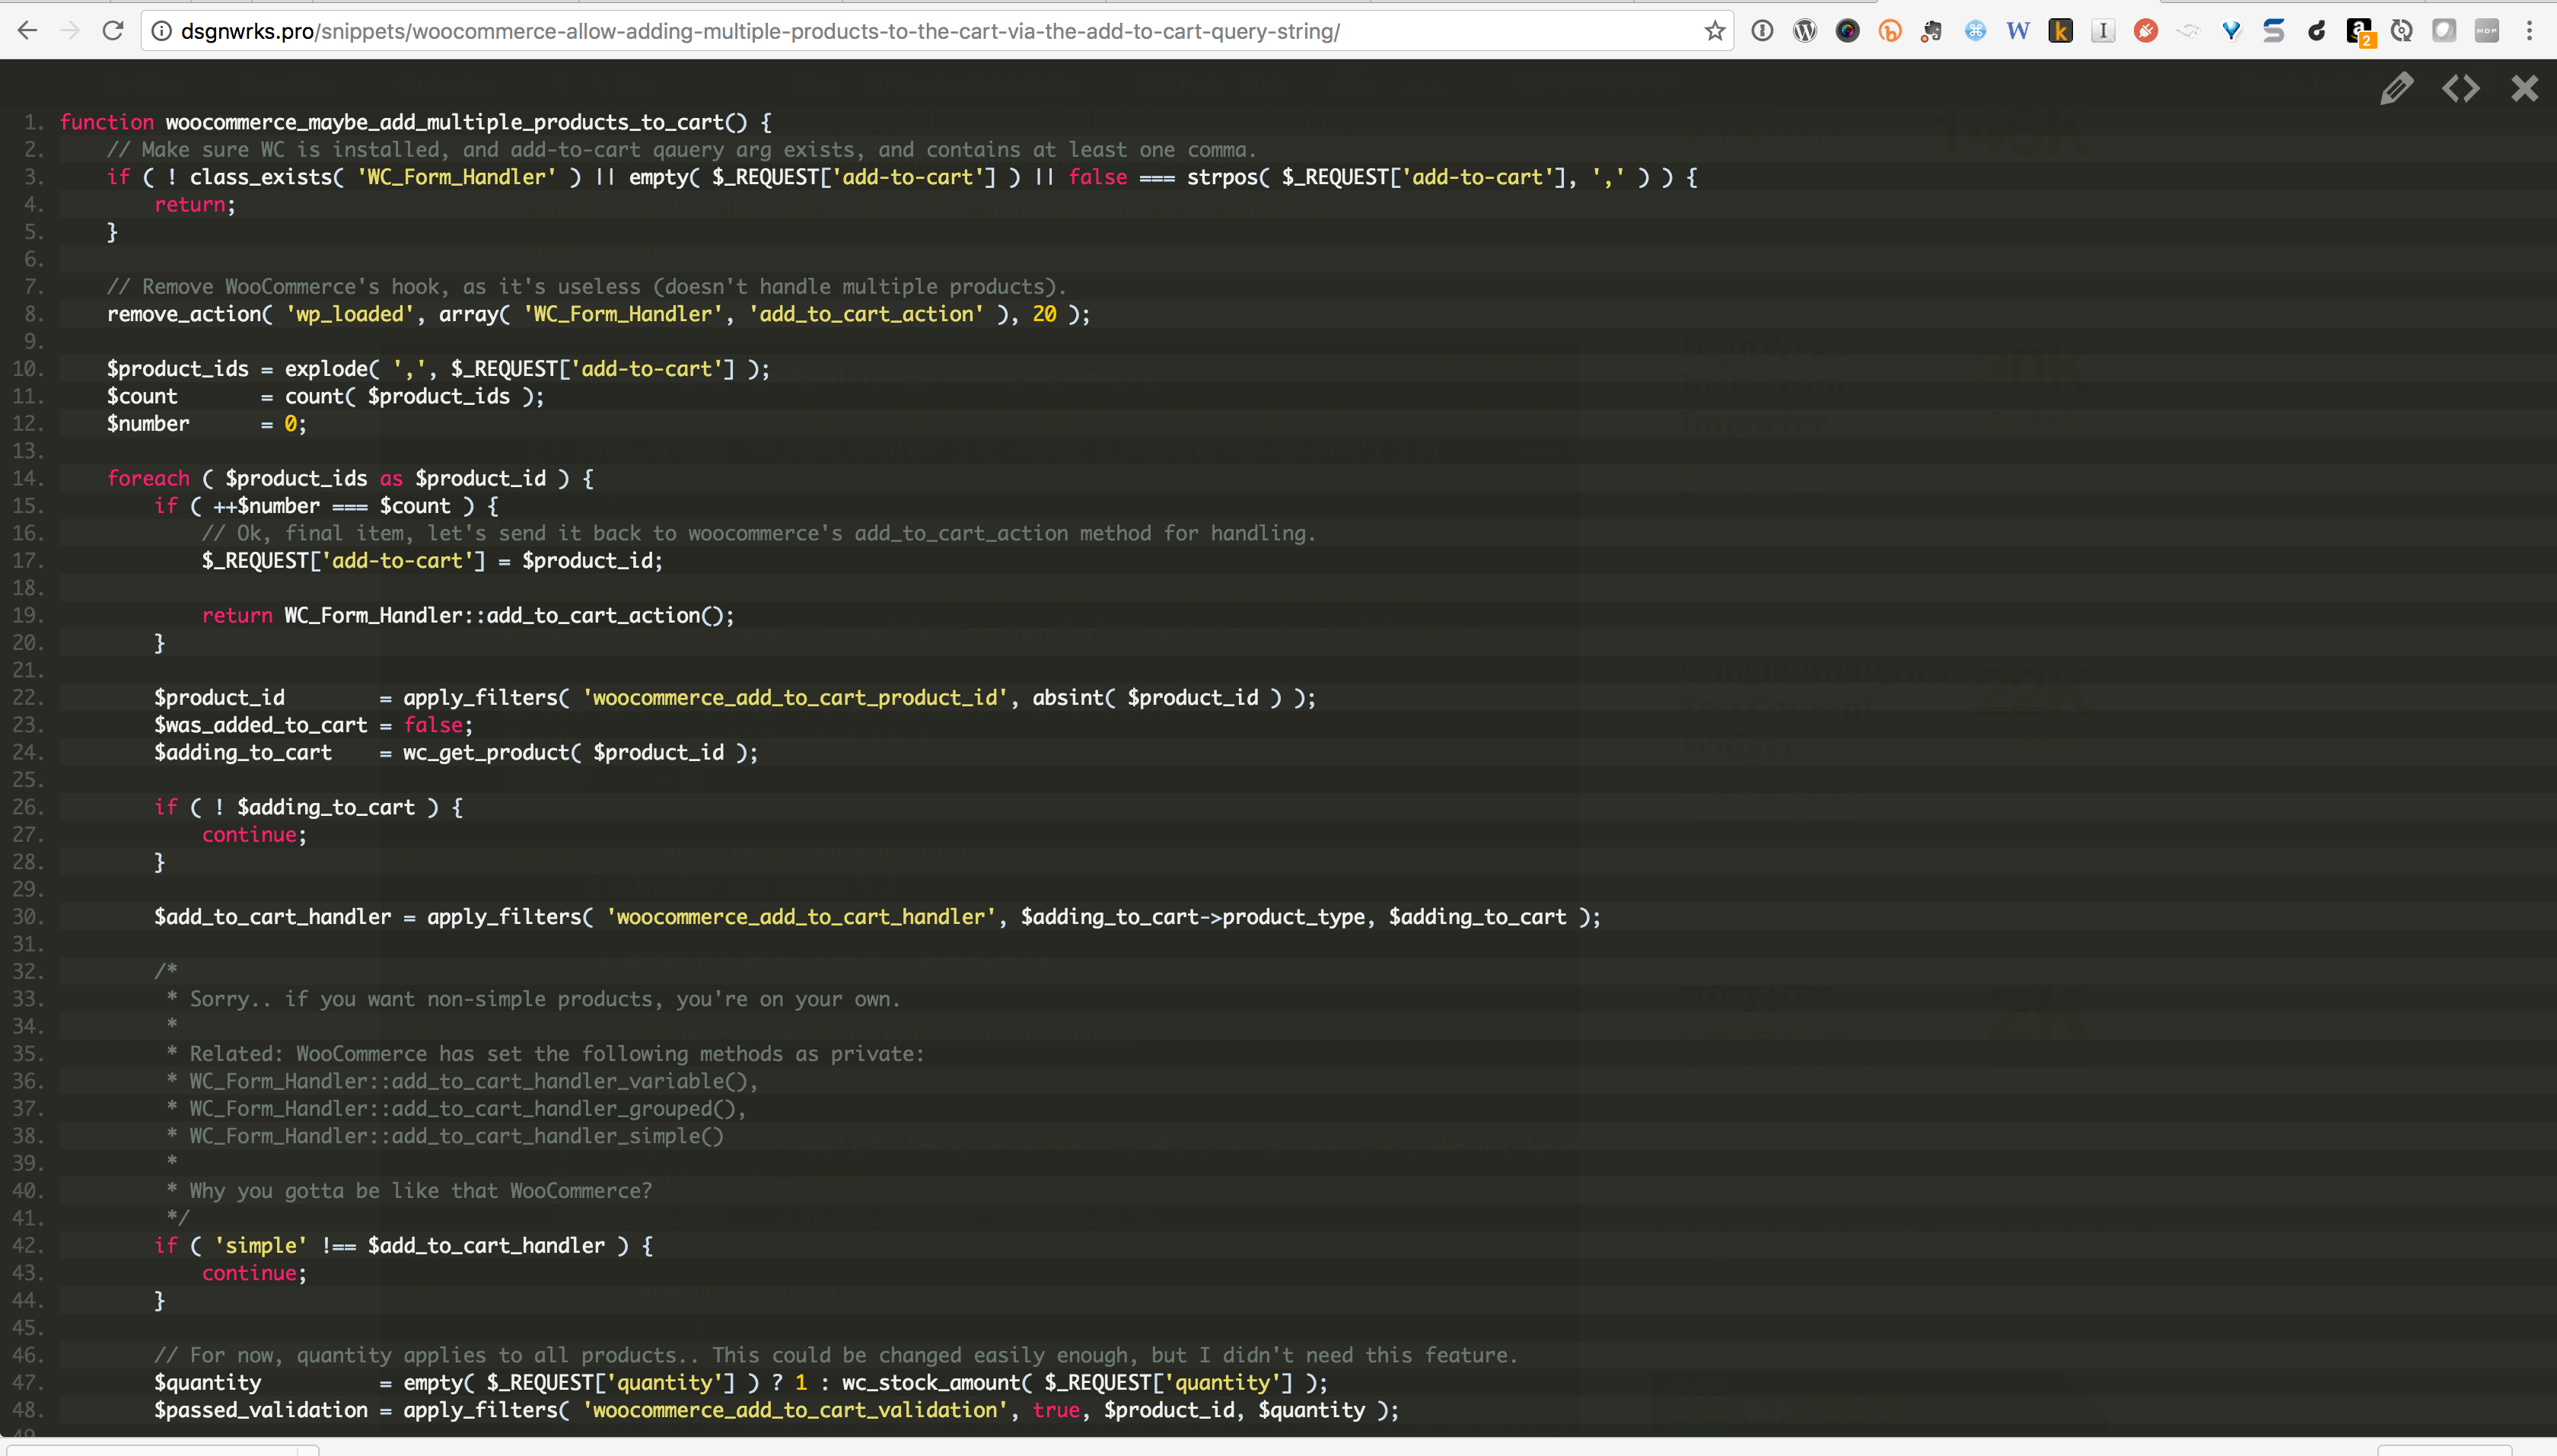Click the 'simple' string on line 42

click(261, 1245)
